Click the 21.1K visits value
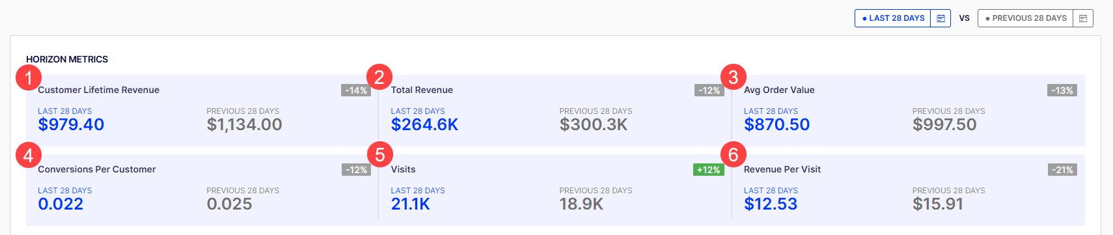Viewport: 1113px width, 235px height. 411,204
